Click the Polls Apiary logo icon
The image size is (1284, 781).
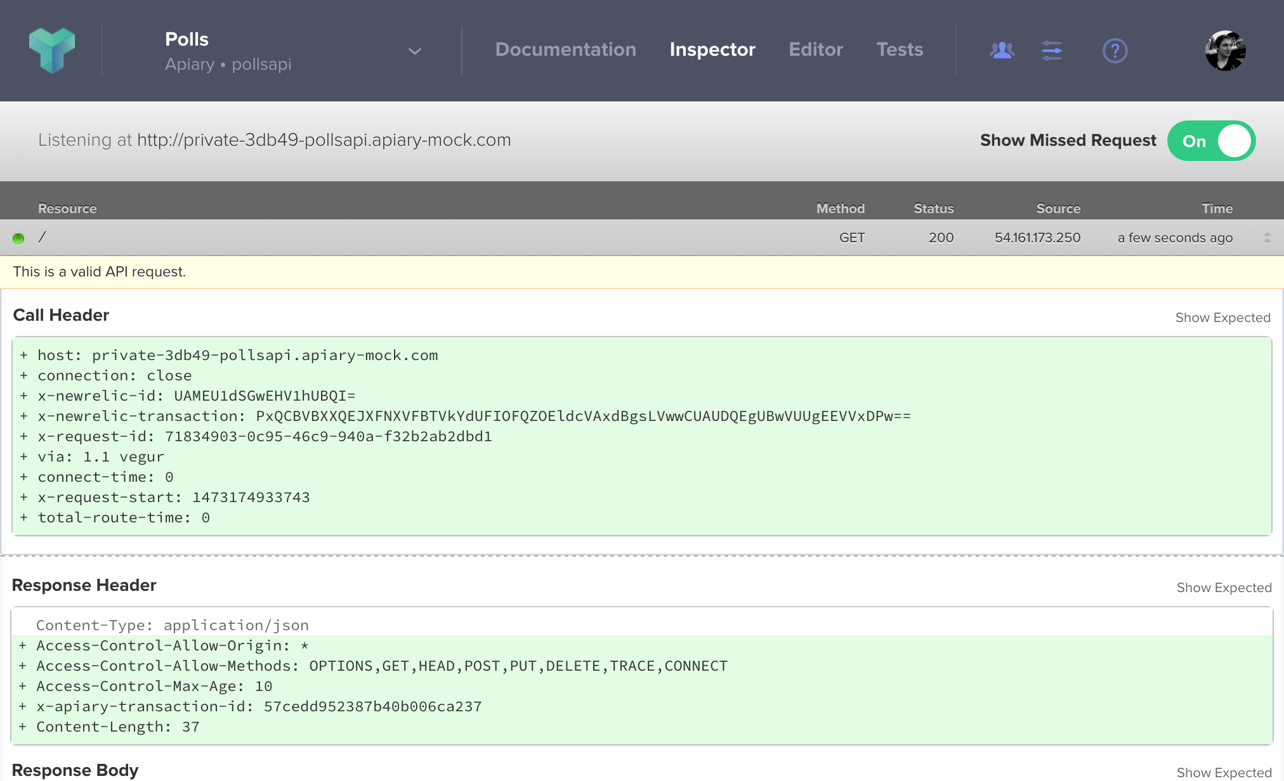tap(51, 49)
